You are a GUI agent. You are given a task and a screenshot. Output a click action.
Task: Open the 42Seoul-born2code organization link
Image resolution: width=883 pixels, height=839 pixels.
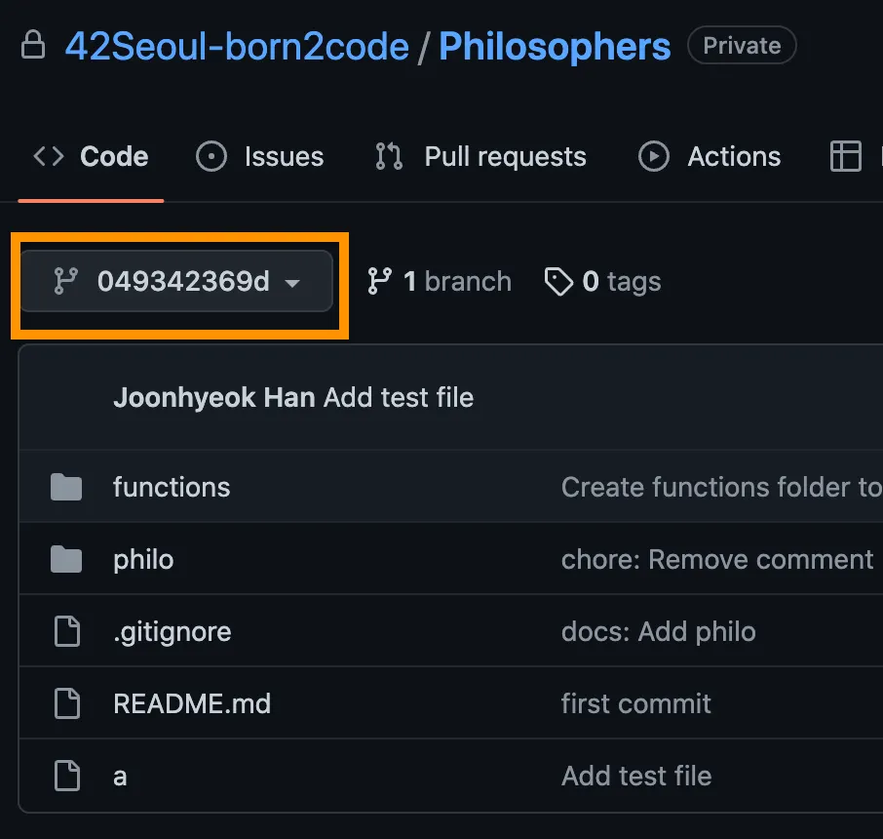[237, 46]
